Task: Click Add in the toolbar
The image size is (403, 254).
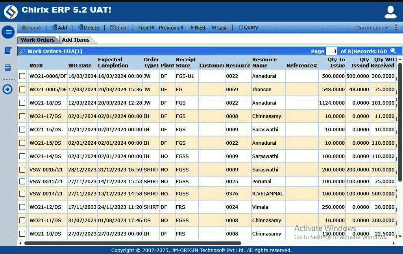Action: pyautogui.click(x=59, y=28)
